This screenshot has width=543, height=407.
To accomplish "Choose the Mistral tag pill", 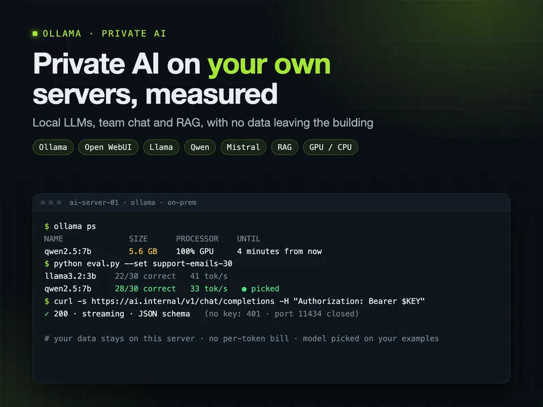I will pos(243,147).
